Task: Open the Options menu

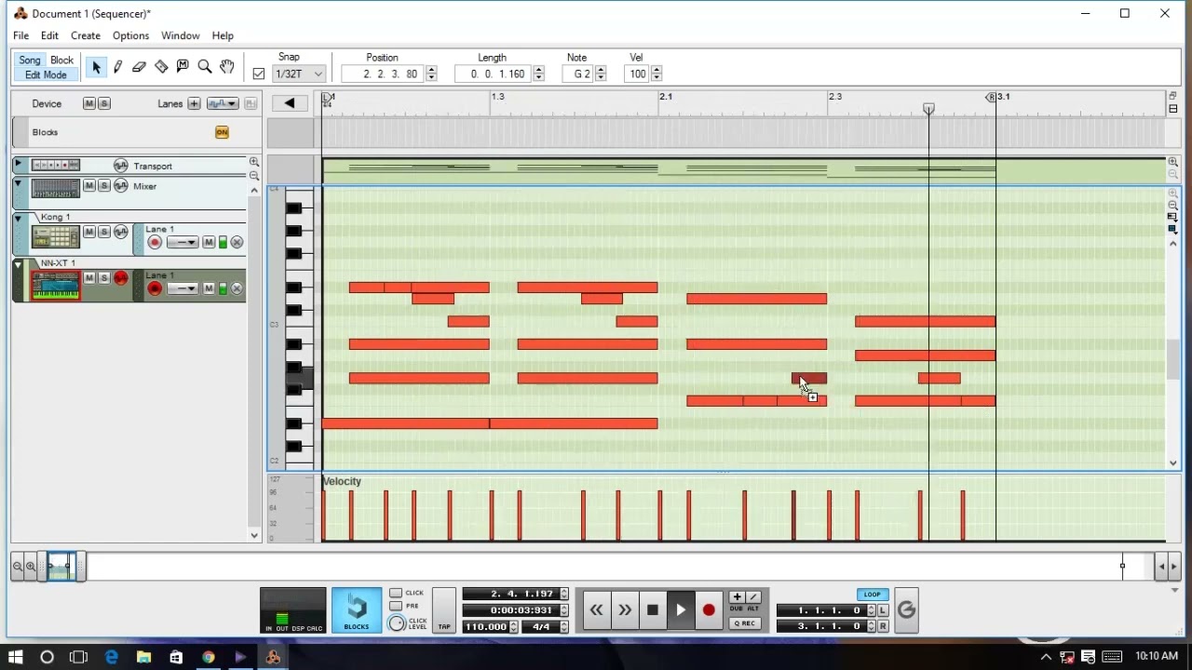Action: [x=130, y=35]
